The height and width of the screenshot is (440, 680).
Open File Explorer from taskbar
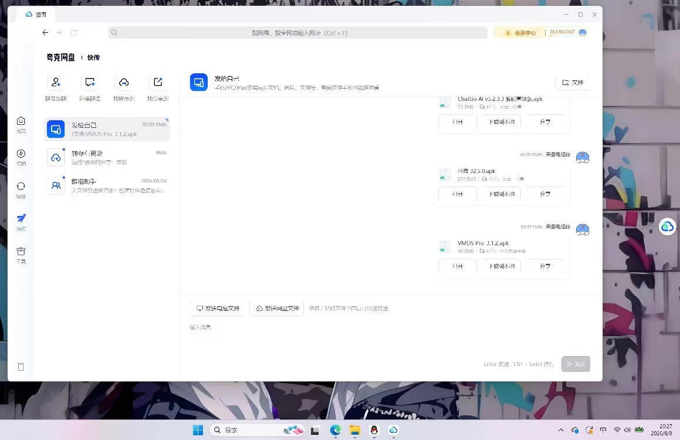coord(355,430)
